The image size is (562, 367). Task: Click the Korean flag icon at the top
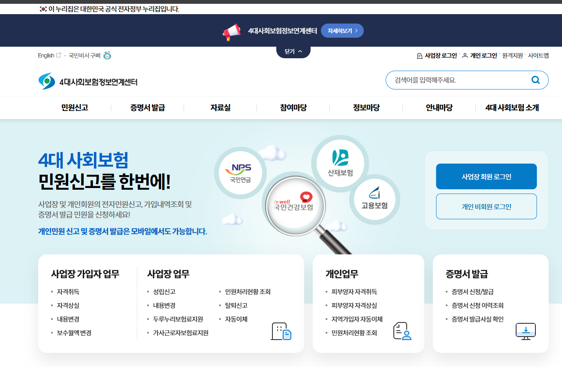42,8
